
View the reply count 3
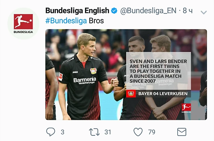coord(62,132)
